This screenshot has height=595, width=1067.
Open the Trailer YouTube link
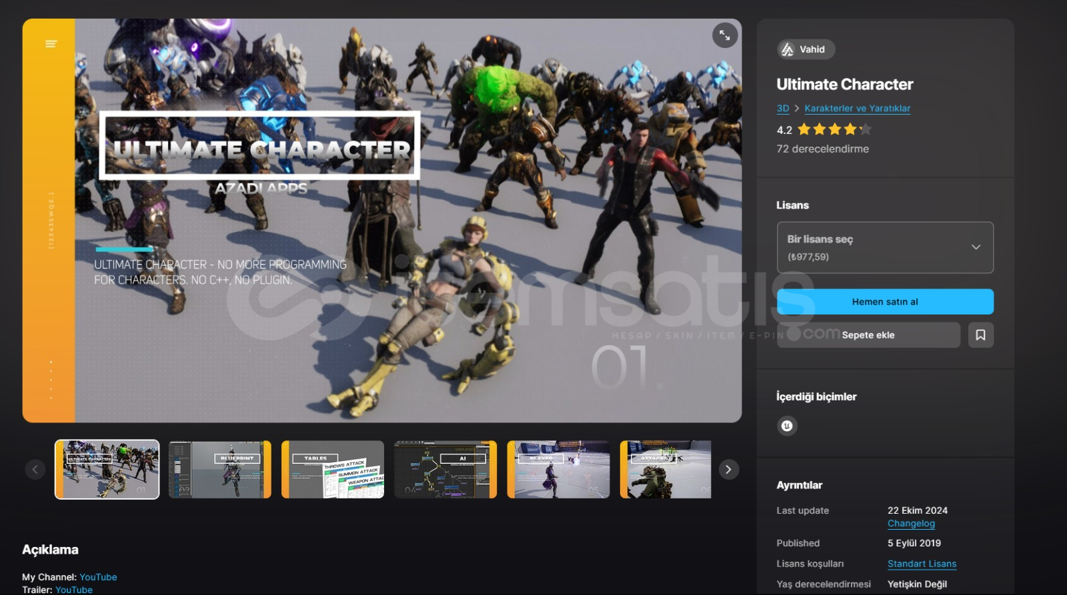pos(74,590)
